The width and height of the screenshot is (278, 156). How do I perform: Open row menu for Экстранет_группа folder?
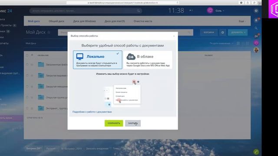[32, 108]
